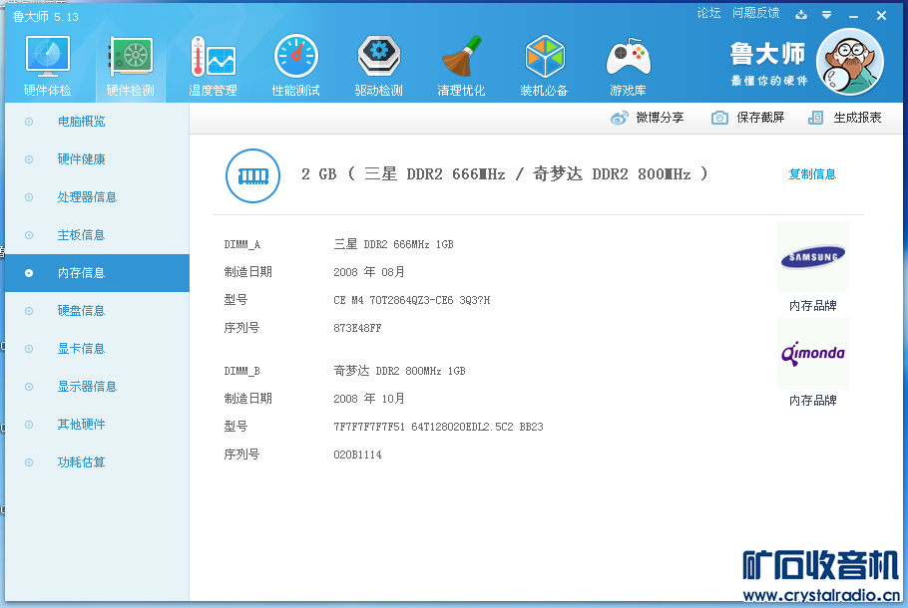Click 生成报表 generate report button
Viewport: 908px width, 608px height.
coord(845,118)
